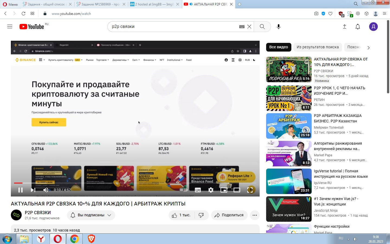
Task: Seek on the video progress bar
Action: [135, 183]
